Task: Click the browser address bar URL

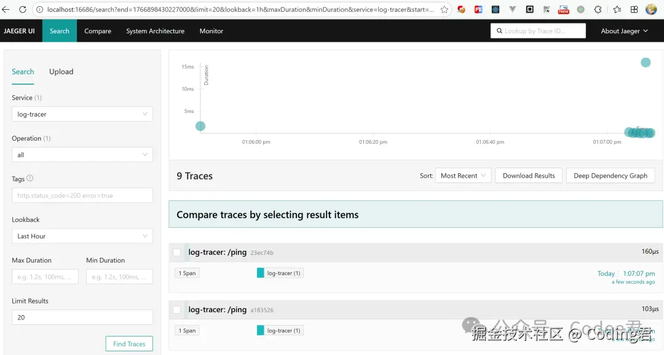Action: point(240,9)
